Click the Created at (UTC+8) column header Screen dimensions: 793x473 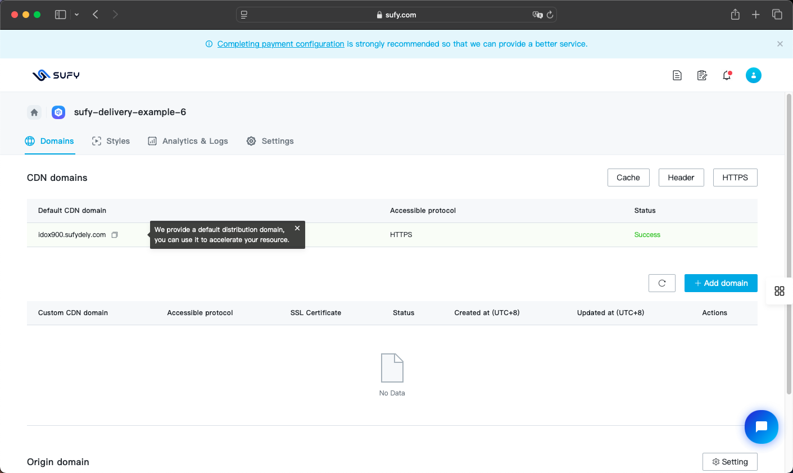pos(487,313)
